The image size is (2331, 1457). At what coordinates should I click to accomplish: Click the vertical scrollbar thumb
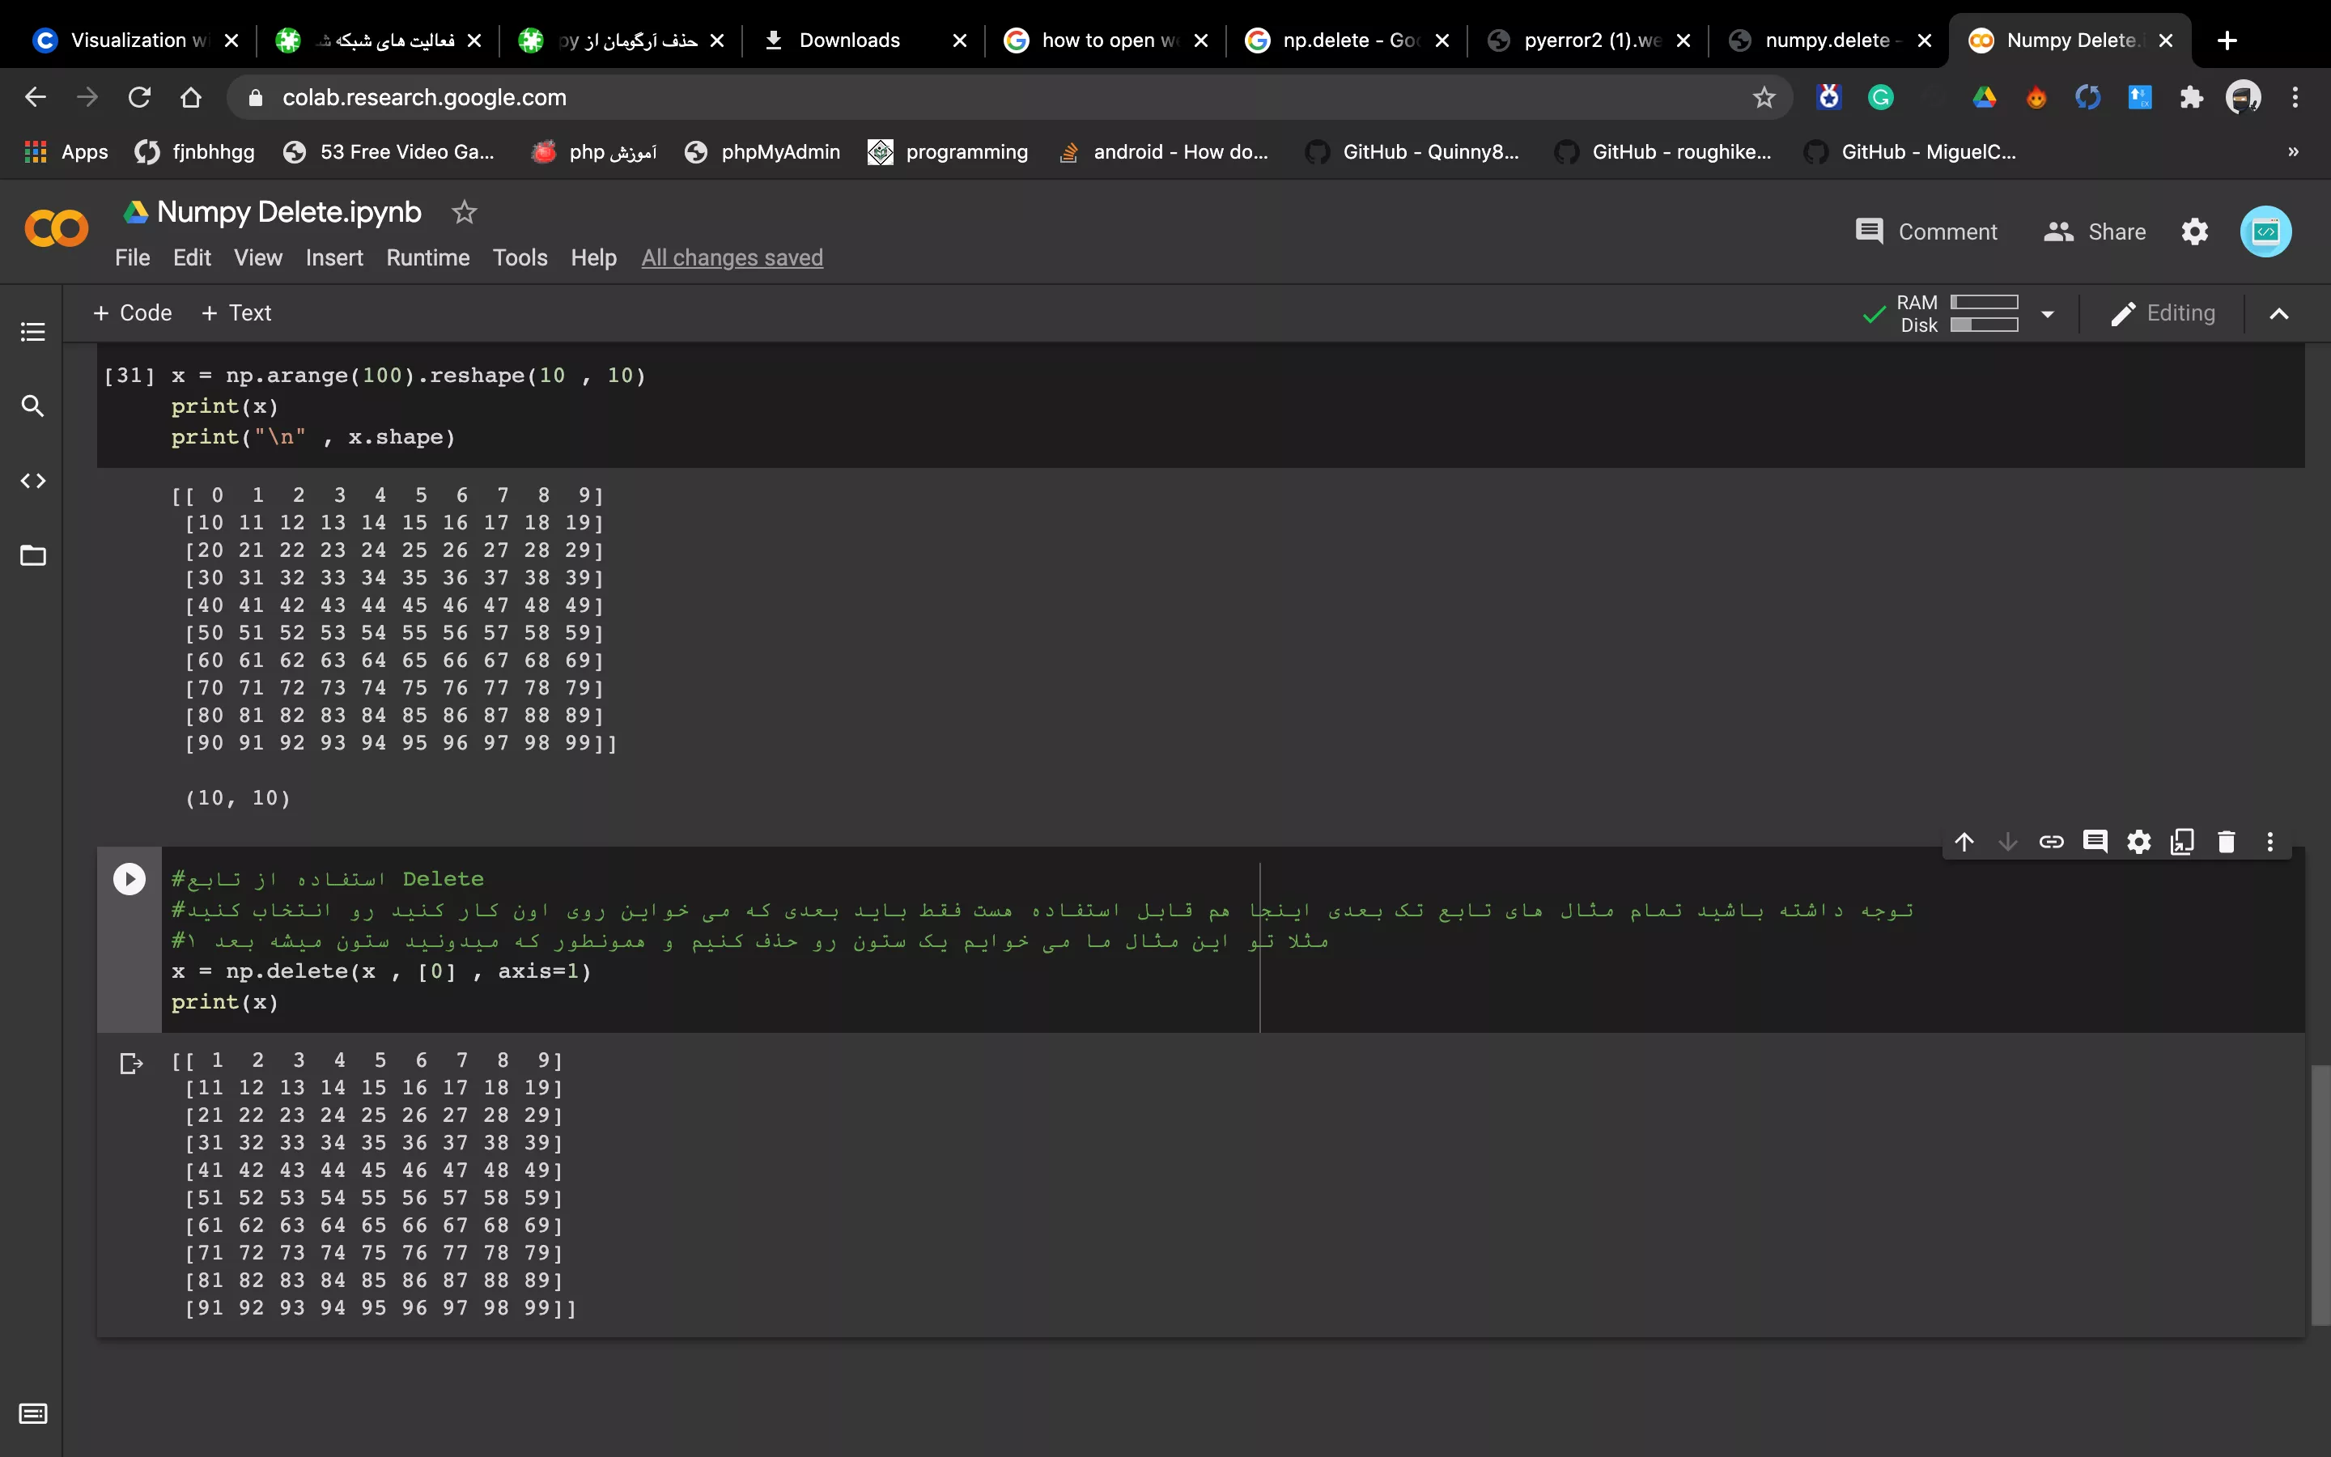click(2320, 1195)
